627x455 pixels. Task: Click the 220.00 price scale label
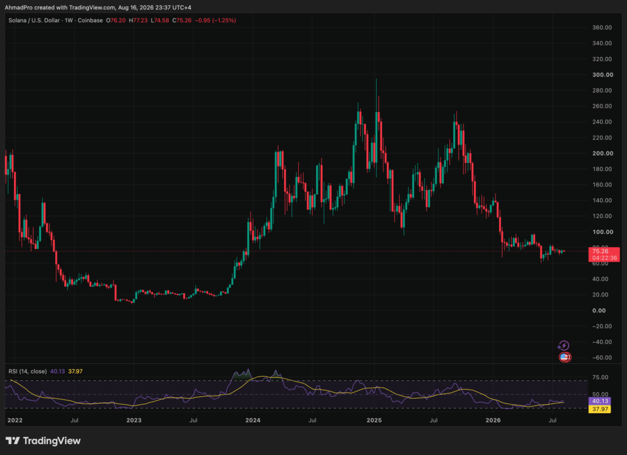603,138
